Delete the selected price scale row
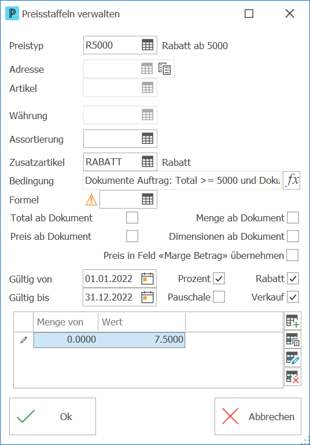This screenshot has height=445, width=310. pyautogui.click(x=293, y=377)
